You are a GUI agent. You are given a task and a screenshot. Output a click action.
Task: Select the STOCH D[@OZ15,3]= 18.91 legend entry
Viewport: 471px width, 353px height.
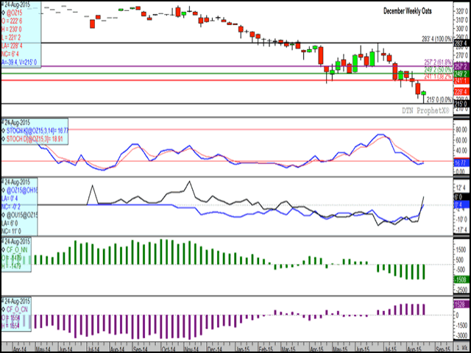(x=34, y=139)
